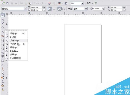Click the Application launcher icon

click(60, 3)
